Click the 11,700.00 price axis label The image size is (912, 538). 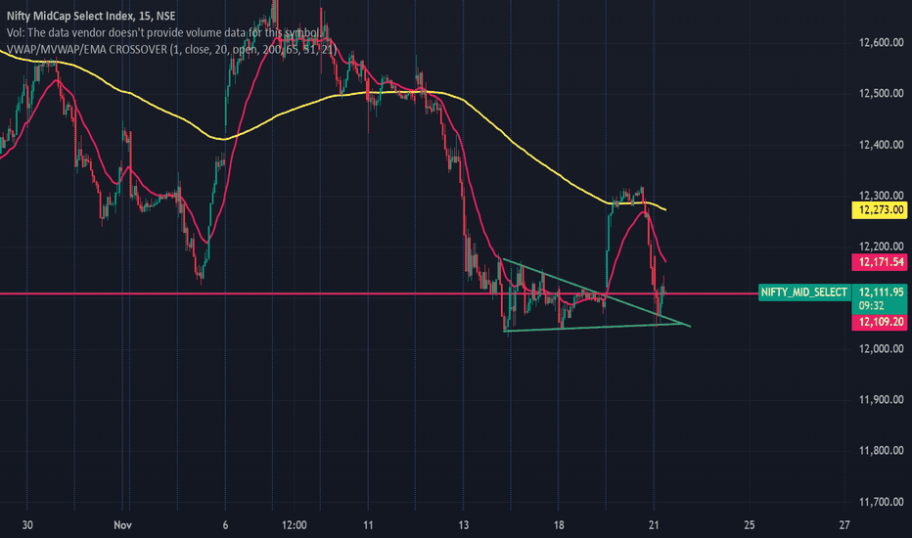[x=881, y=502]
